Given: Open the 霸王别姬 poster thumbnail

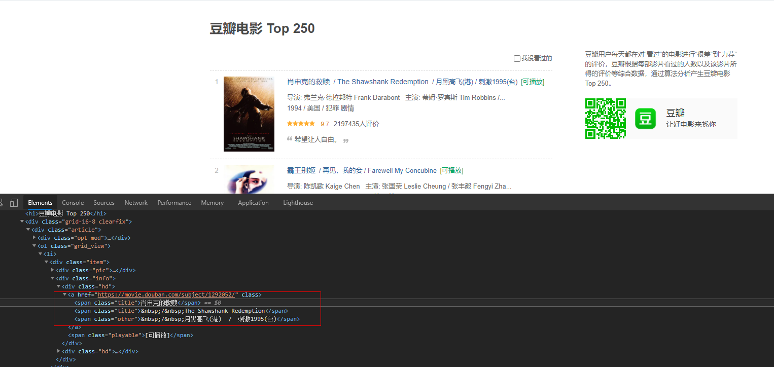Looking at the screenshot, I should click(x=249, y=179).
